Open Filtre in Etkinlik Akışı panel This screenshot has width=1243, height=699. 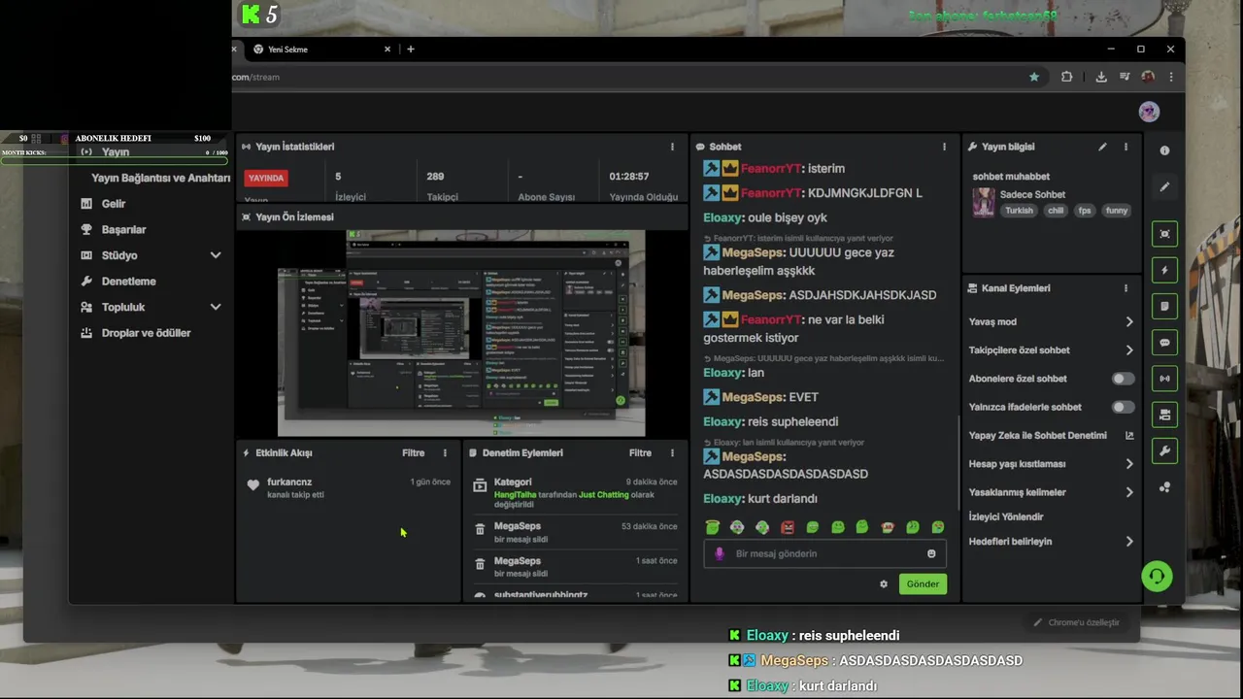pos(414,453)
